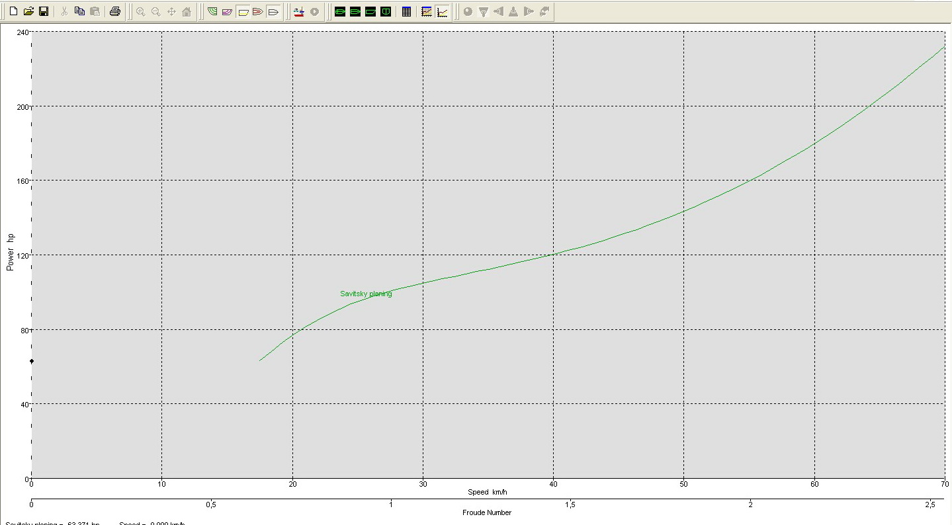Image resolution: width=952 pixels, height=525 pixels.
Task: Click the Zoom out magnifier icon
Action: 156,11
